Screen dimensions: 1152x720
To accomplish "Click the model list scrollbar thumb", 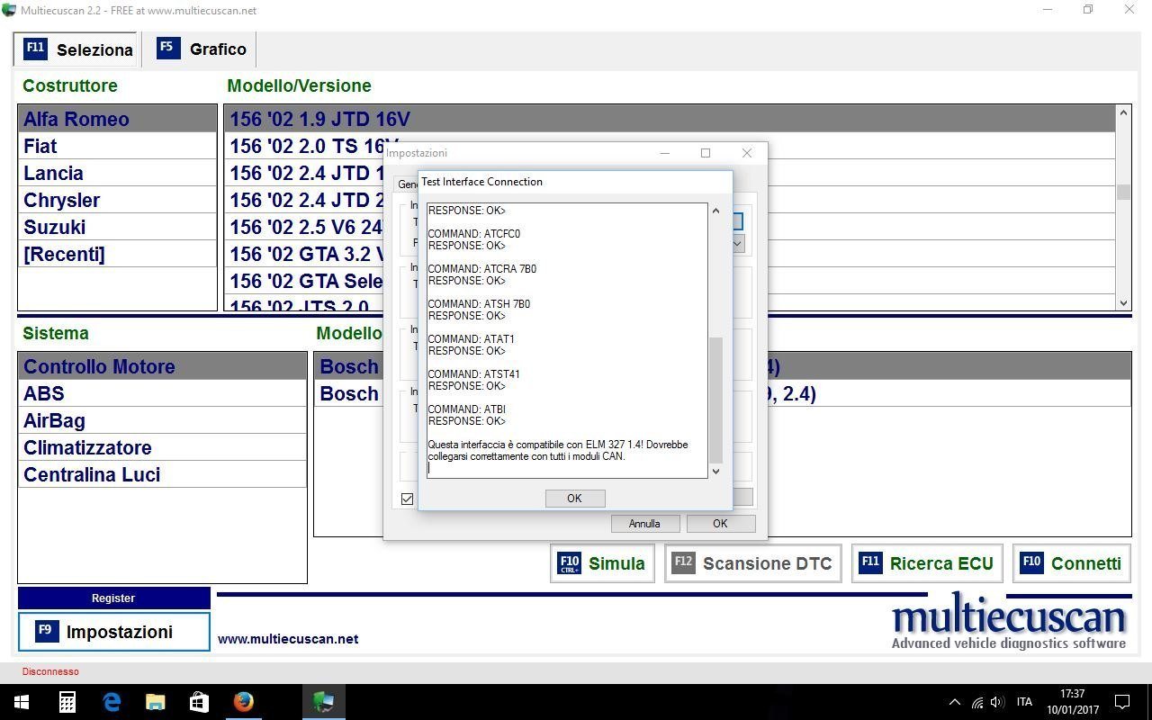I will click(1123, 192).
